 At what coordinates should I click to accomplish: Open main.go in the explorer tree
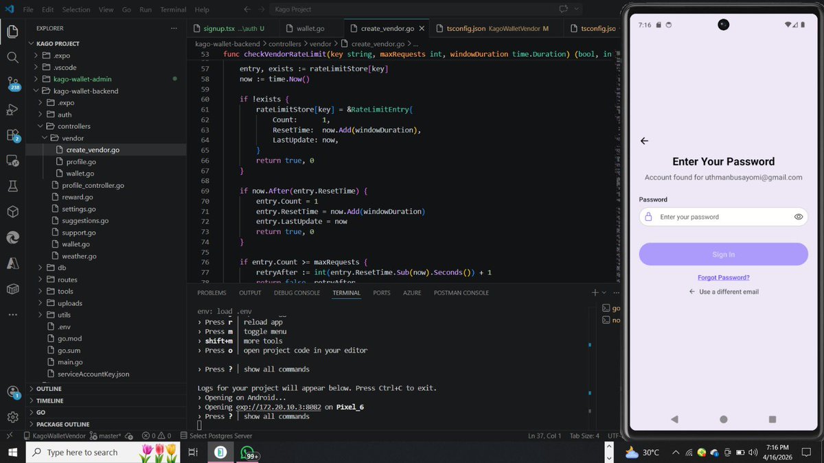pyautogui.click(x=70, y=362)
